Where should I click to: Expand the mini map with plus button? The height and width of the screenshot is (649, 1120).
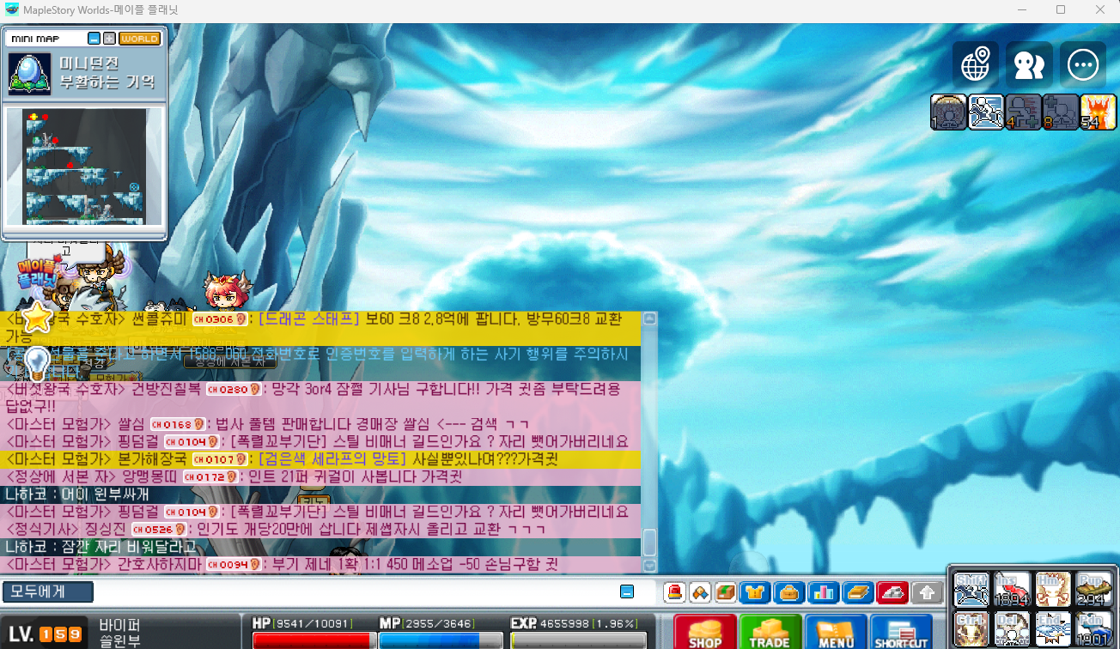click(109, 39)
